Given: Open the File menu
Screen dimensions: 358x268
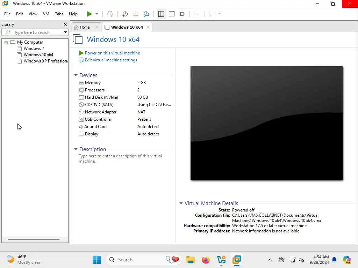Looking at the screenshot, I should pos(7,14).
